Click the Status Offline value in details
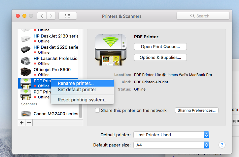Viewport: 239px width, 157px height. (x=140, y=89)
